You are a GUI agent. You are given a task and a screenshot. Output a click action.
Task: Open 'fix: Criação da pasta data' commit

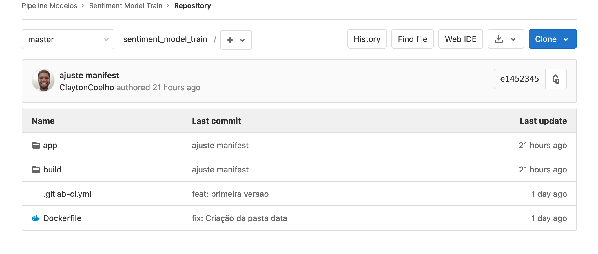point(239,218)
